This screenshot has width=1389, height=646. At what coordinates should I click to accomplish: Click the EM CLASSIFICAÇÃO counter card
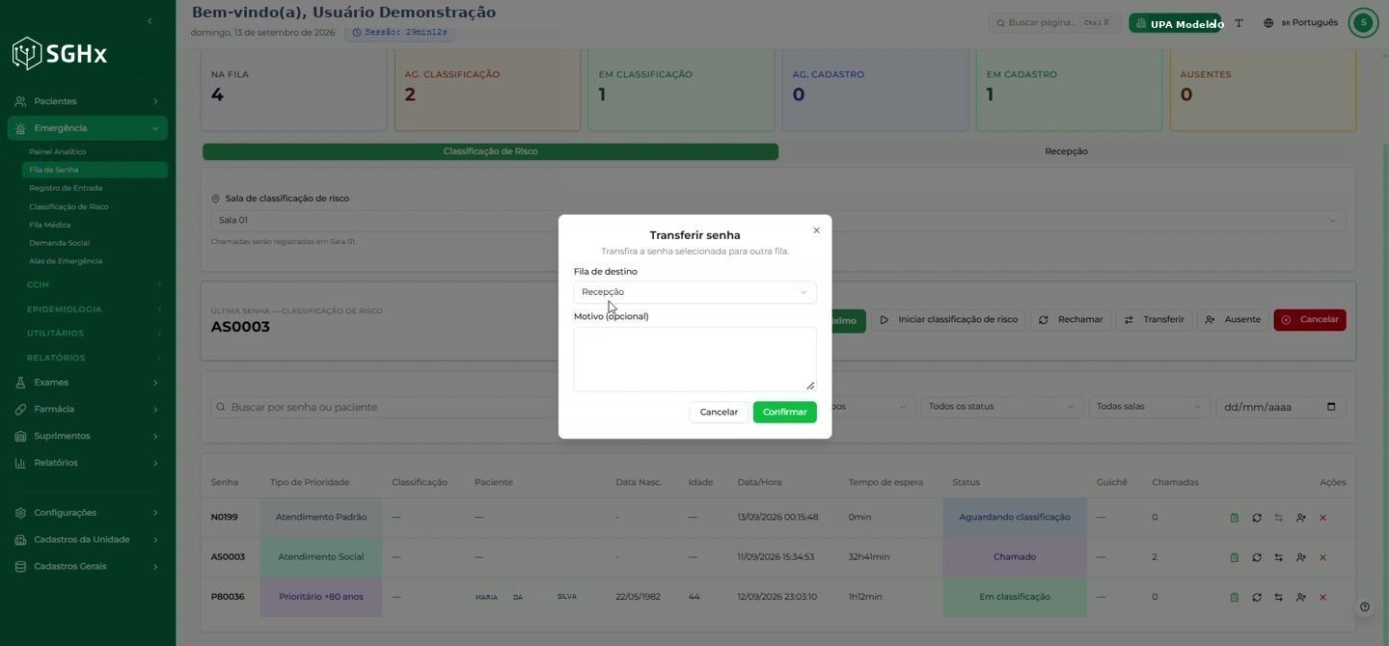(x=681, y=90)
